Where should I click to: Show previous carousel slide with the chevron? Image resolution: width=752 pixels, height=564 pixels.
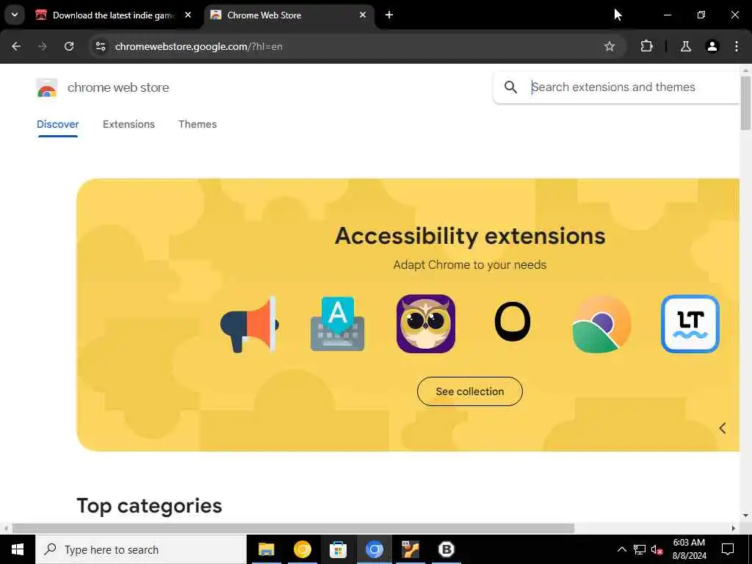pos(723,428)
